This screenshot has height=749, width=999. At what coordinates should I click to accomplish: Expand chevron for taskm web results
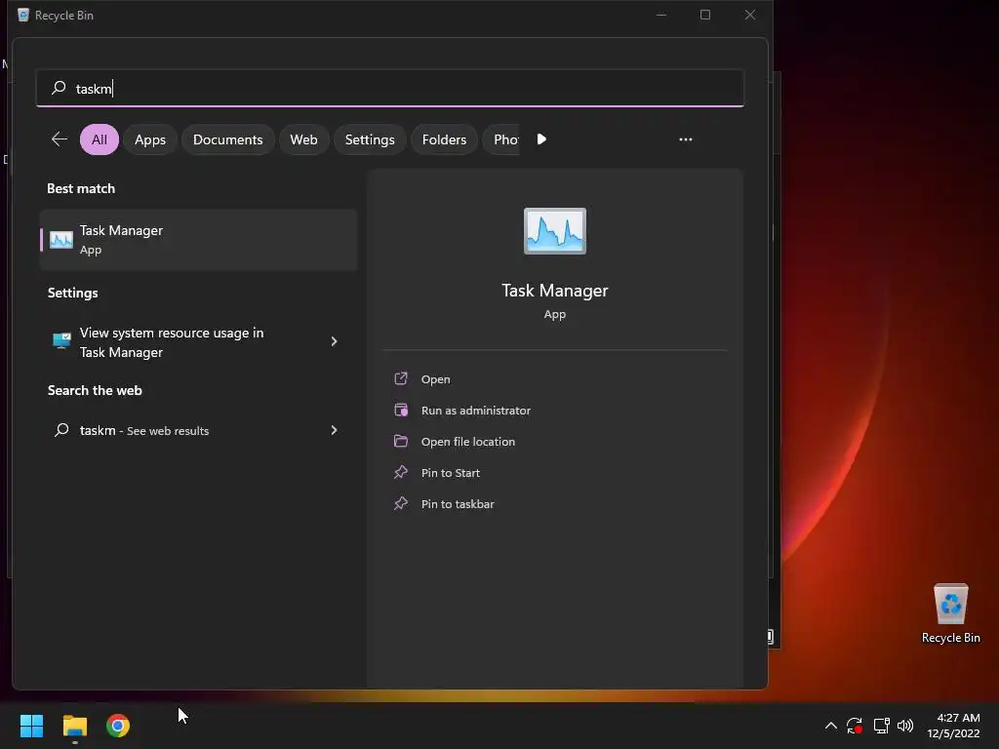pos(334,430)
